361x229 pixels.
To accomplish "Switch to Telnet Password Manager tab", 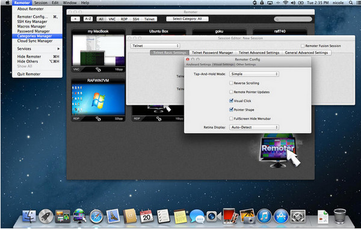I will [212, 53].
